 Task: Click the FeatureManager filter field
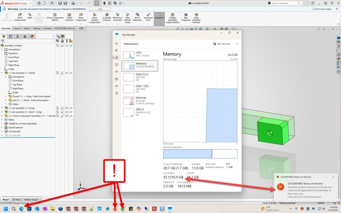pyautogui.click(x=29, y=41)
